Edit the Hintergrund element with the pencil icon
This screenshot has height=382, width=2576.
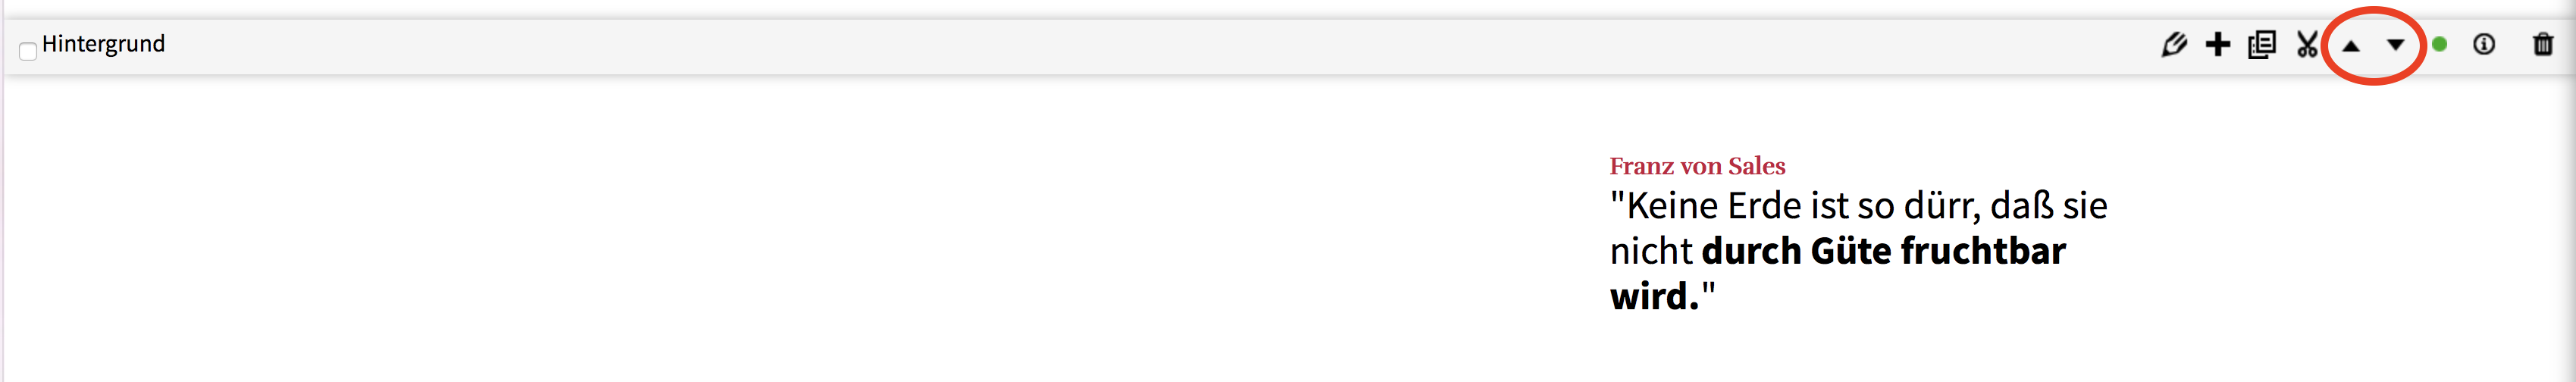tap(2173, 44)
